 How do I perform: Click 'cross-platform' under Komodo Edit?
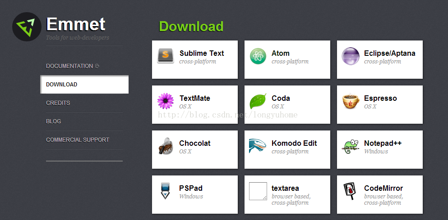(x=290, y=152)
